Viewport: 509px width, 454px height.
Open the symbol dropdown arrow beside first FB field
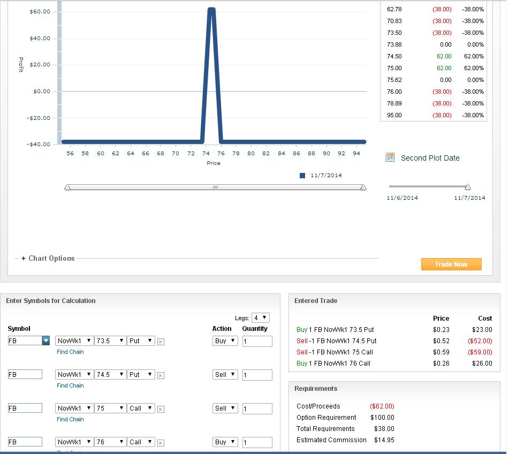(45, 341)
